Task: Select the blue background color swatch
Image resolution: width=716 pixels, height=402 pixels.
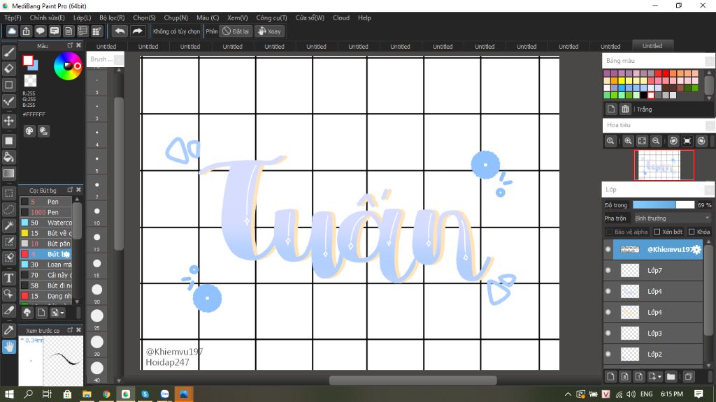Action: pos(34,65)
